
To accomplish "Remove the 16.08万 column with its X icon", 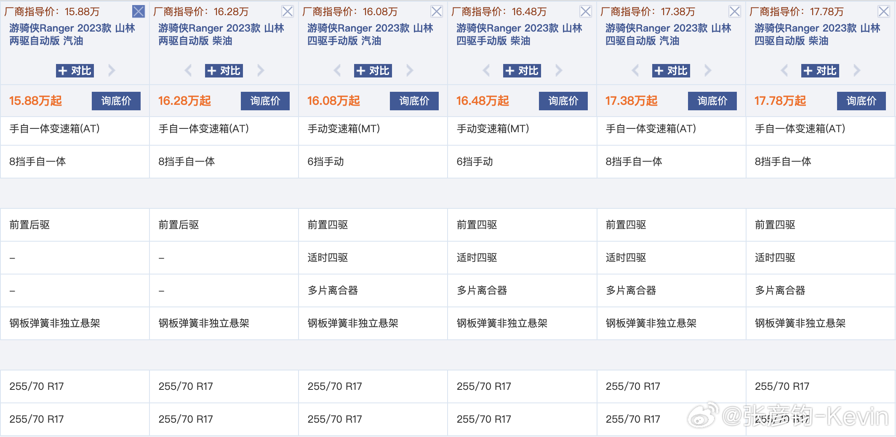I will pos(437,11).
